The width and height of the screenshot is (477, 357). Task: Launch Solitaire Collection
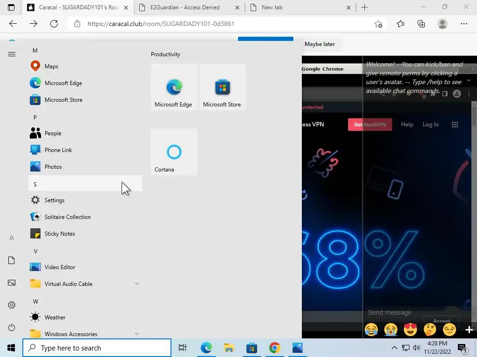coord(85,217)
